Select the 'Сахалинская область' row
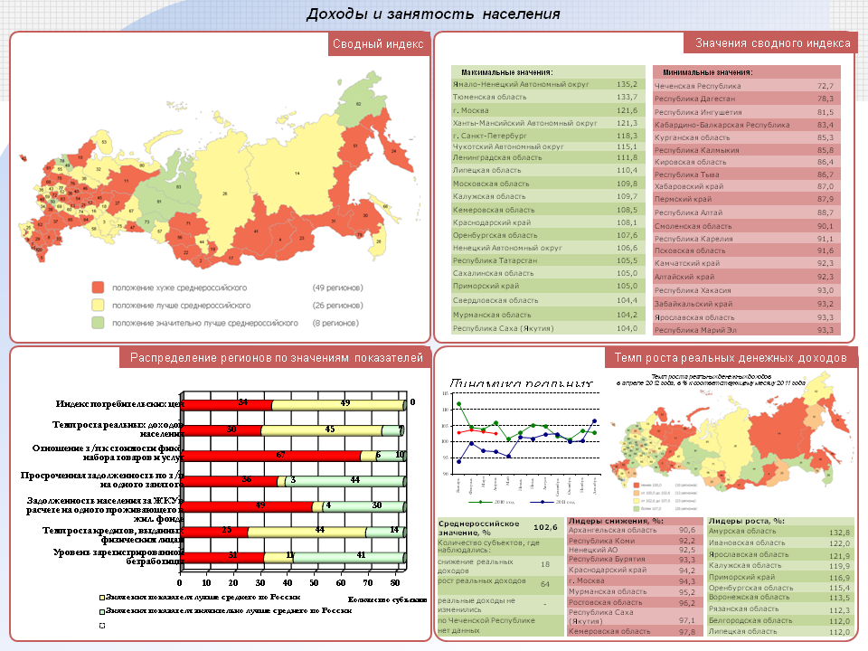868x651 pixels. [x=548, y=273]
